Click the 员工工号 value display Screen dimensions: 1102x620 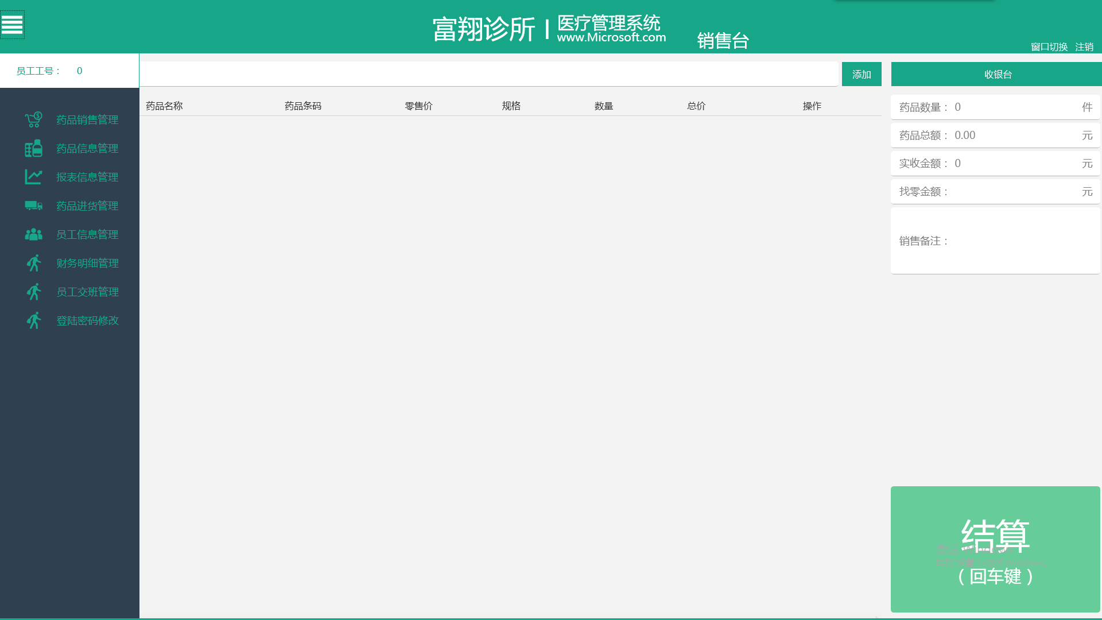79,71
